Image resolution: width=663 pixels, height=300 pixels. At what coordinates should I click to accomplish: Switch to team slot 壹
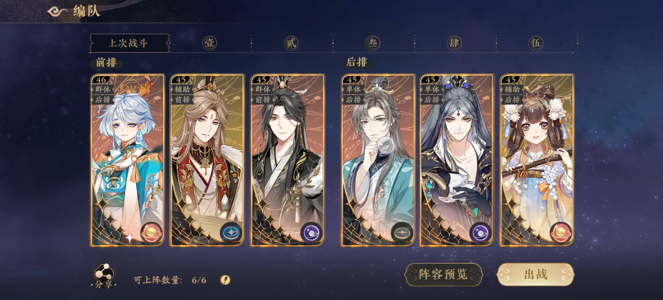[209, 43]
